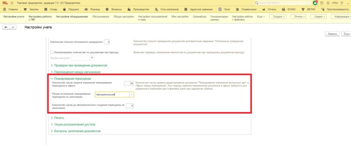Image resolution: width=351 pixels, height=145 pixels.
Task: Click the ЕГАИС section icon
Action: coord(283,9)
